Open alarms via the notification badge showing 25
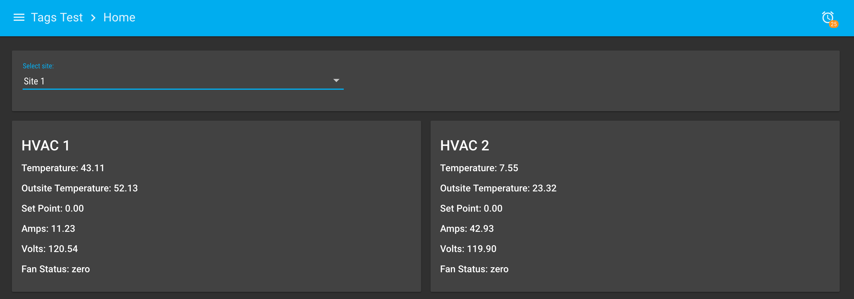The image size is (854, 299). coord(834,23)
